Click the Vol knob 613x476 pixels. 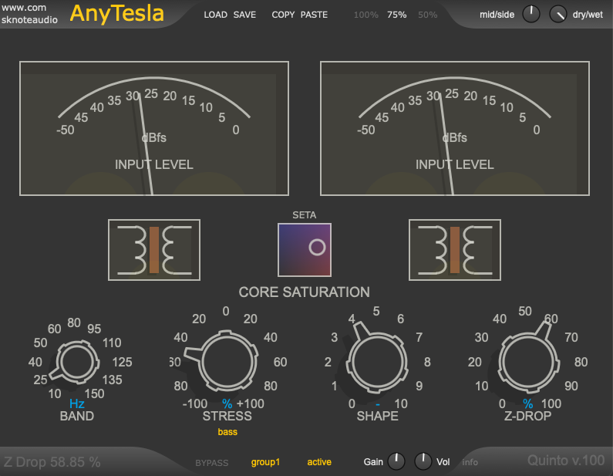(423, 461)
